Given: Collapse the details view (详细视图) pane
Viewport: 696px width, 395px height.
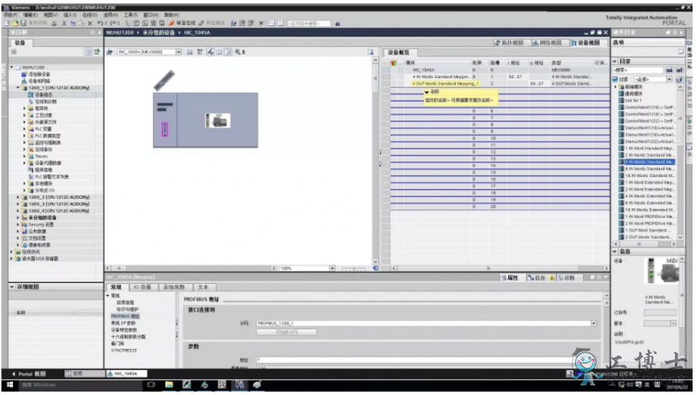Looking at the screenshot, I should point(12,287).
